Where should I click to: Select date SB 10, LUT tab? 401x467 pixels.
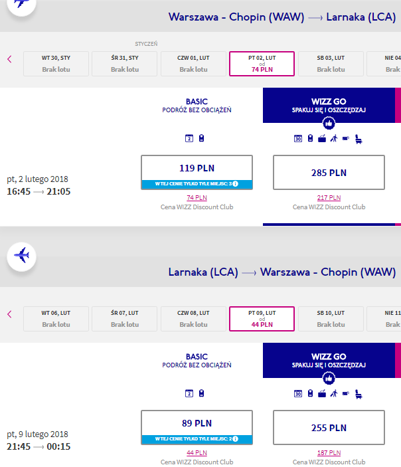(x=331, y=319)
